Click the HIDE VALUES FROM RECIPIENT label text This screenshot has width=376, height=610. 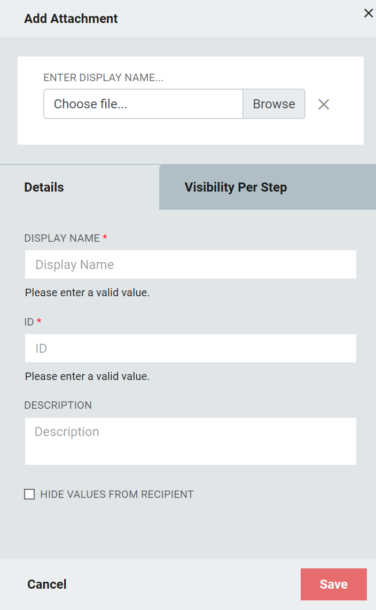(117, 495)
